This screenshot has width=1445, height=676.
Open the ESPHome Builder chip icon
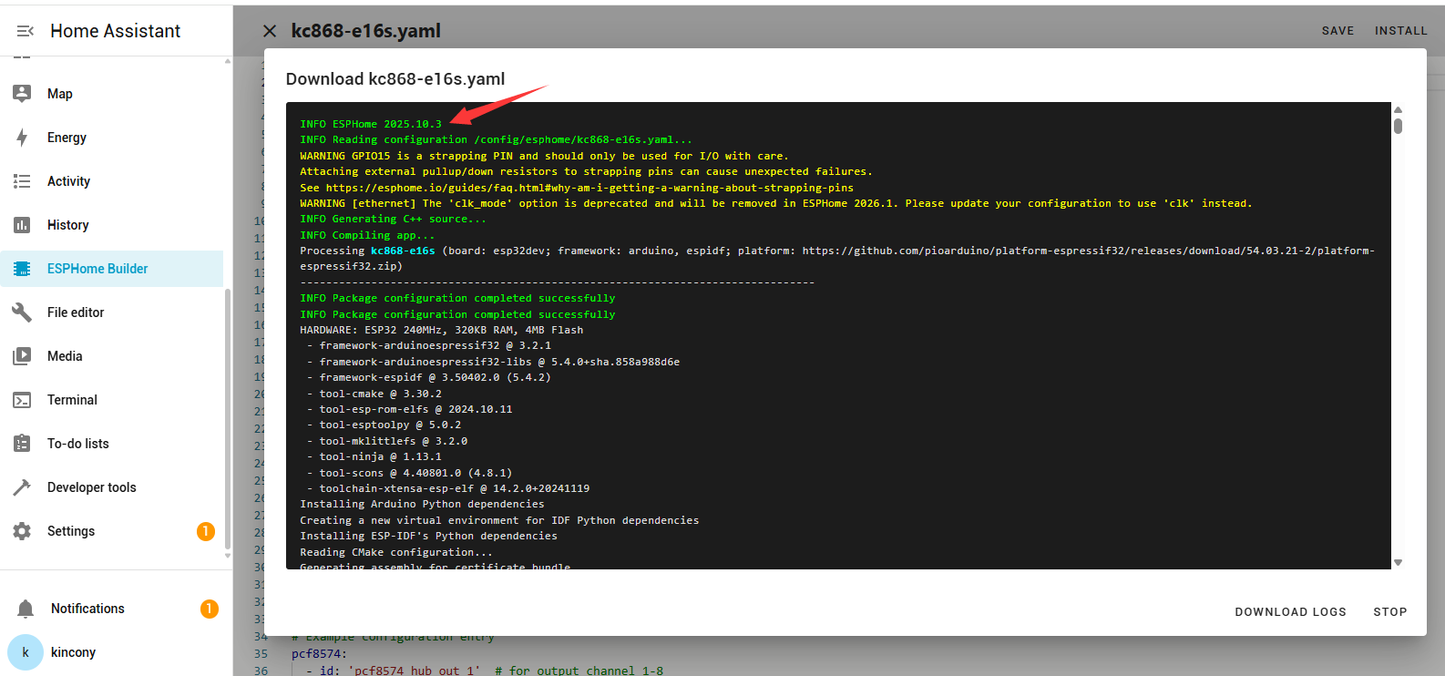coord(23,269)
